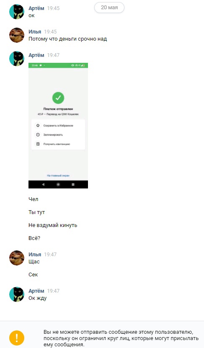This screenshot has height=348, width=204.
Task: Click the star icon for Сохранить в Избранное
Action: click(38, 126)
